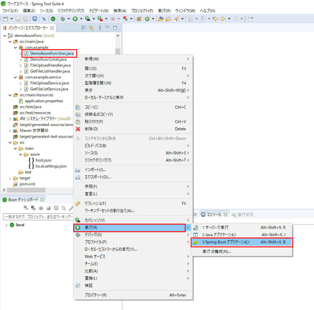Click start process icon in Boot Dashboard
Screen dimensions: 314x310
coord(26,208)
